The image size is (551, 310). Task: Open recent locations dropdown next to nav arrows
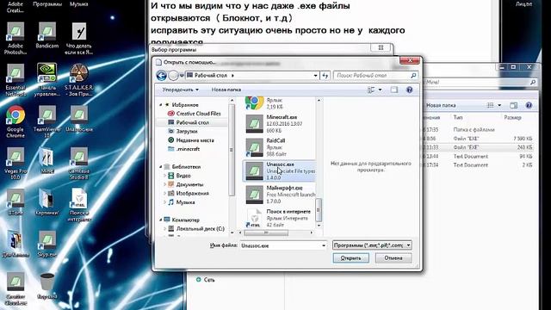click(x=182, y=76)
